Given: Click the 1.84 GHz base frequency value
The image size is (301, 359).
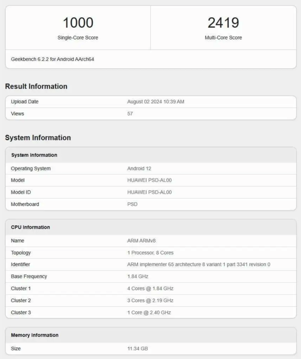Looking at the screenshot, I should click(x=138, y=276).
